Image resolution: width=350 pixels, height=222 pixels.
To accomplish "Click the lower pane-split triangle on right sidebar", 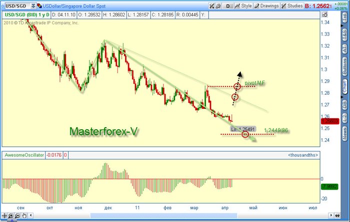I will [341, 97].
